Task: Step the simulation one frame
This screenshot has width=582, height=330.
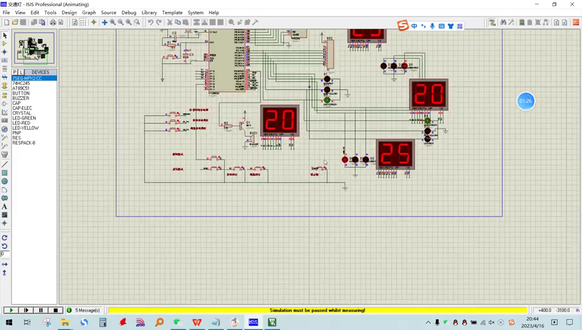Action: 26,310
